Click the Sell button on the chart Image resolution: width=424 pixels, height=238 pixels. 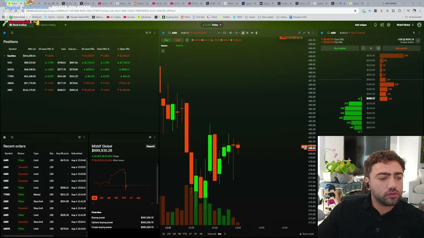click(x=178, y=40)
